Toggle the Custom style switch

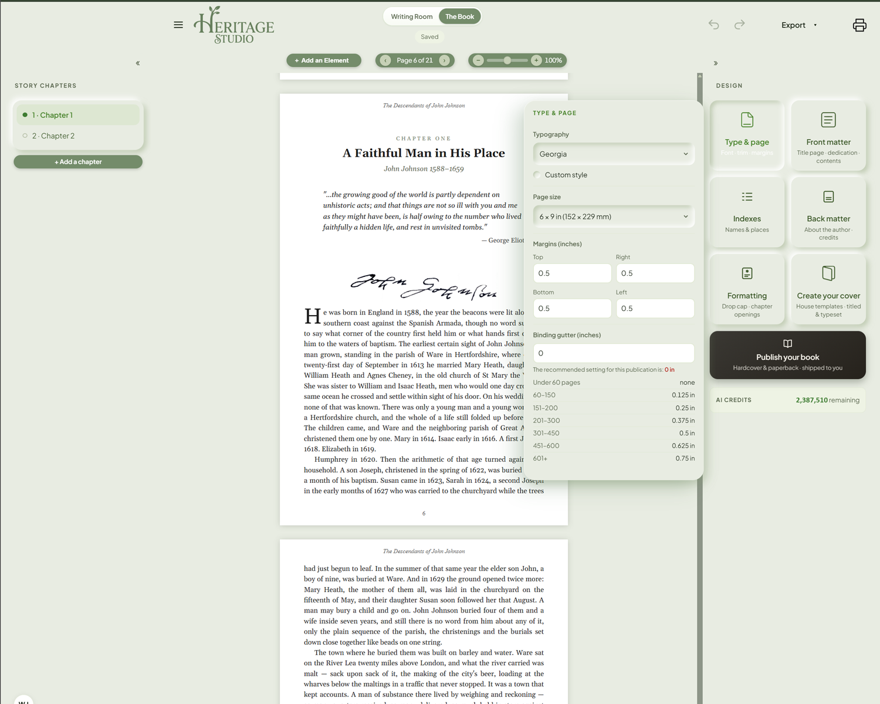pos(537,175)
